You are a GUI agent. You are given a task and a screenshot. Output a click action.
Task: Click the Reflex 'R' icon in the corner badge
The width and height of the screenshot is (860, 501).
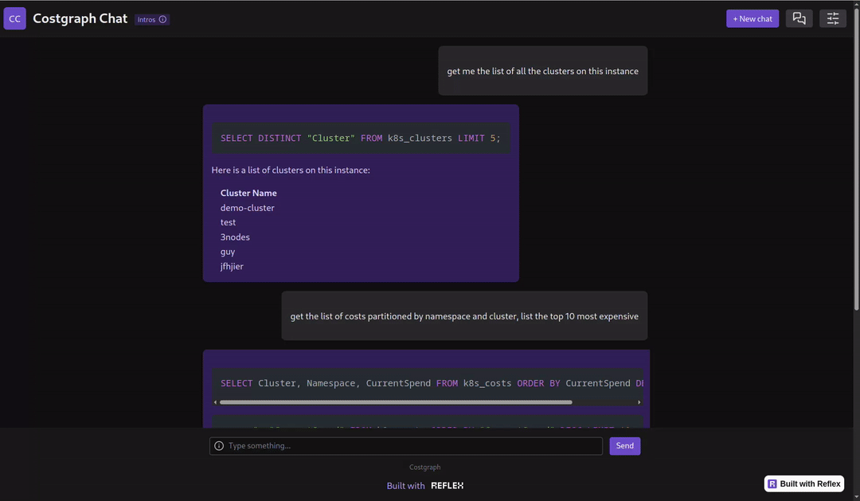pyautogui.click(x=772, y=483)
